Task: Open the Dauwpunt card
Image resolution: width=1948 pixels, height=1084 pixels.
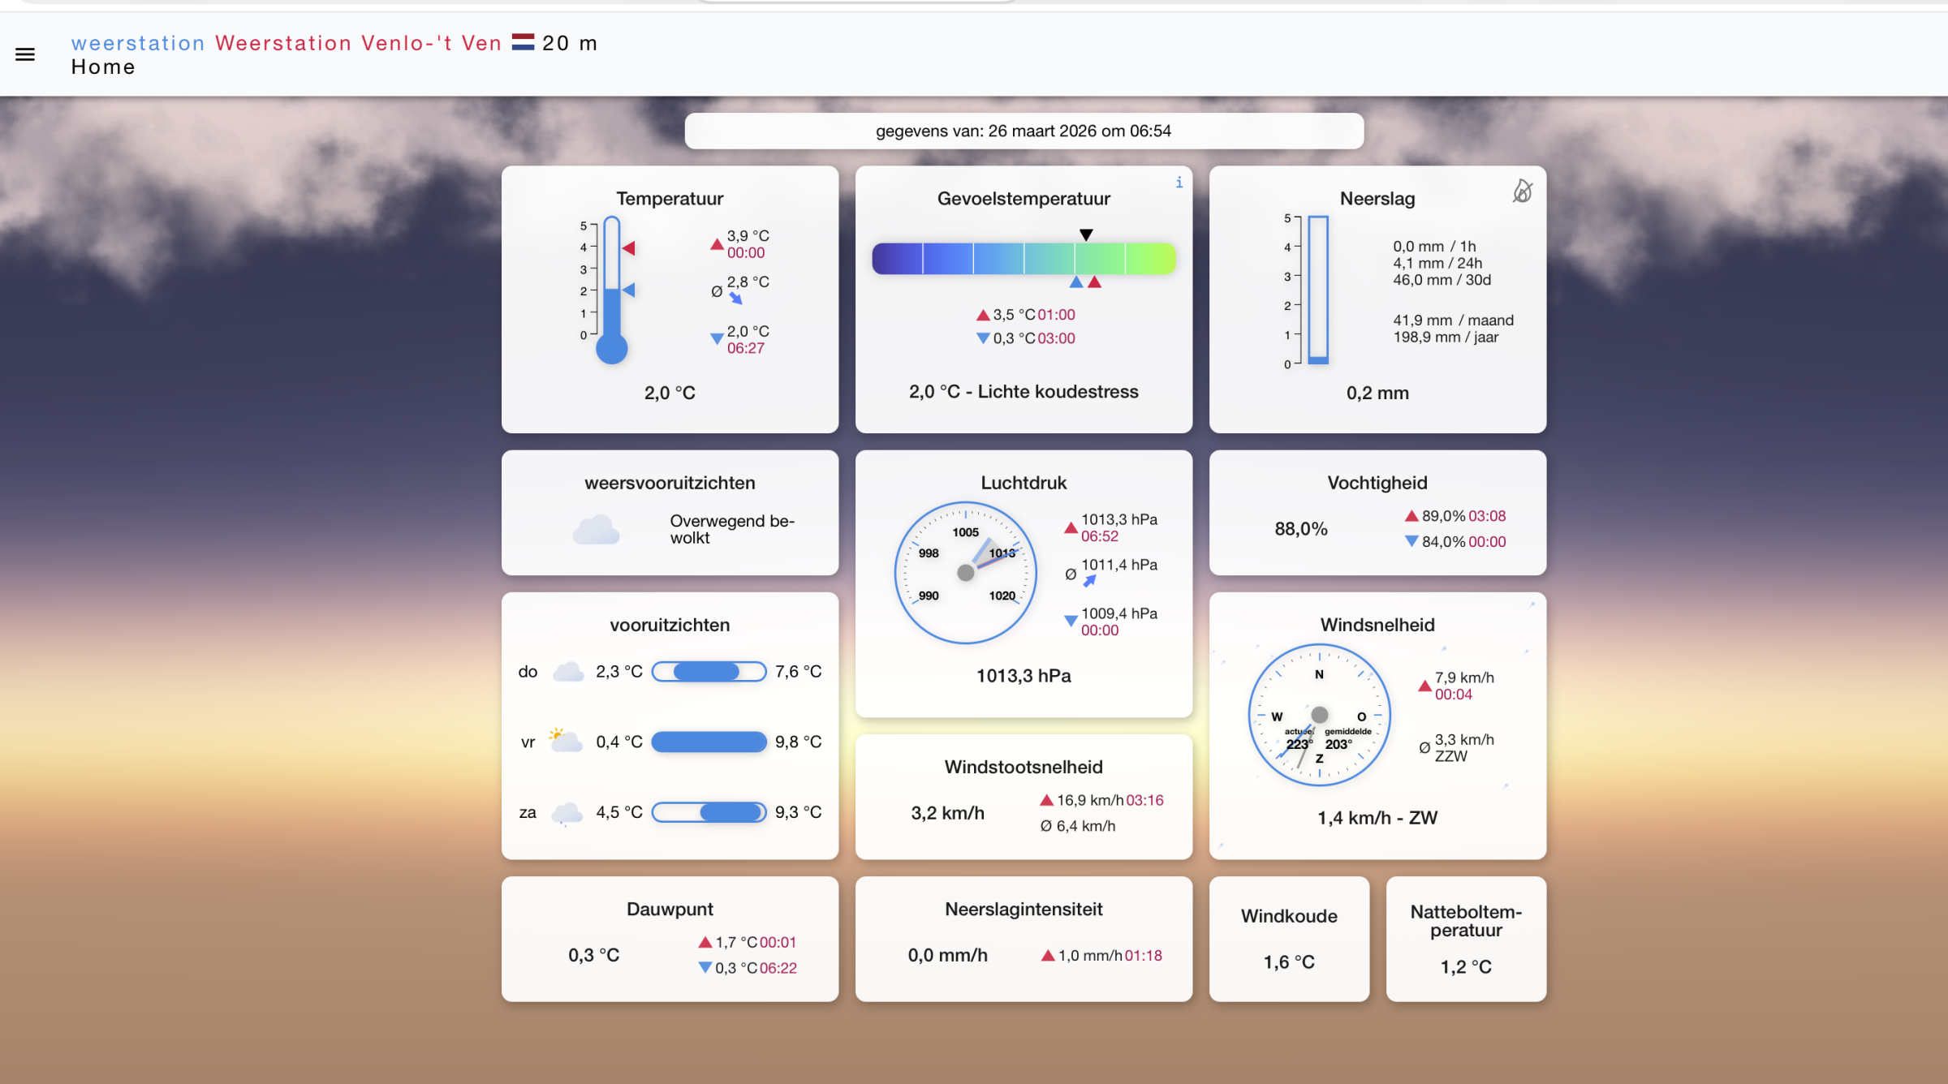Action: coord(670,939)
